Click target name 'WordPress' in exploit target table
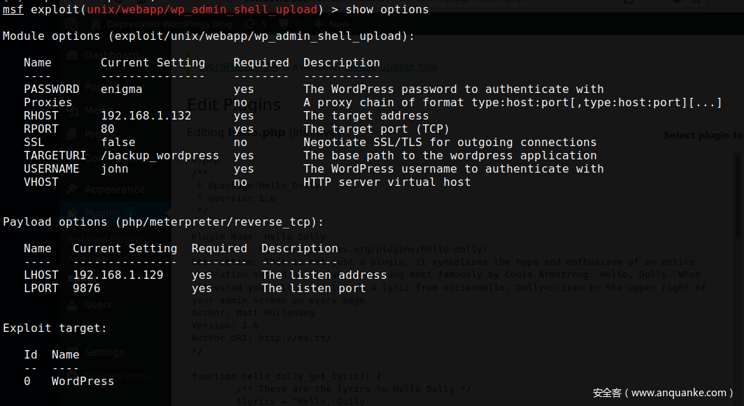This screenshot has width=744, height=406. coord(83,382)
